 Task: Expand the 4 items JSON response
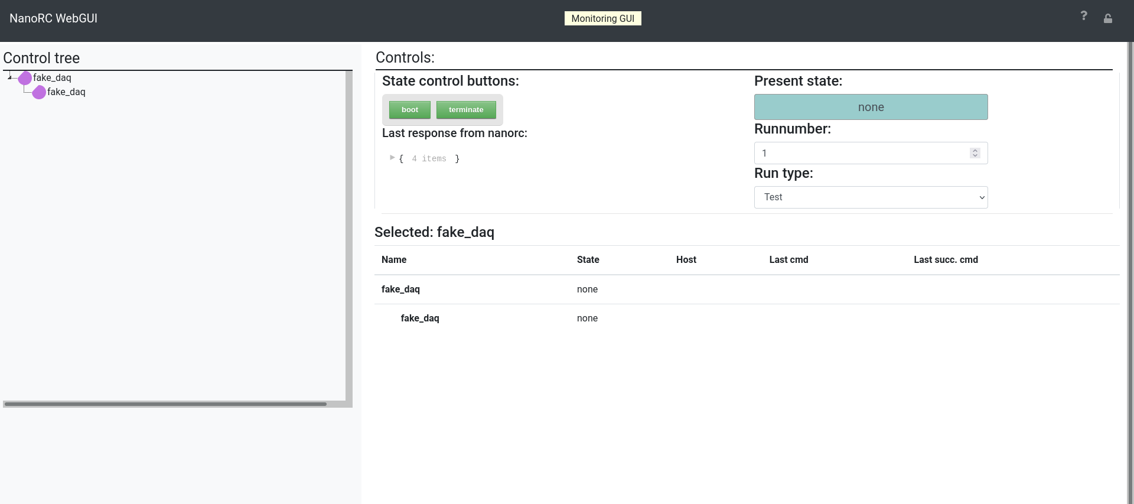[392, 158]
